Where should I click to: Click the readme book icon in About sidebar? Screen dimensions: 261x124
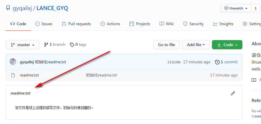point(254,80)
